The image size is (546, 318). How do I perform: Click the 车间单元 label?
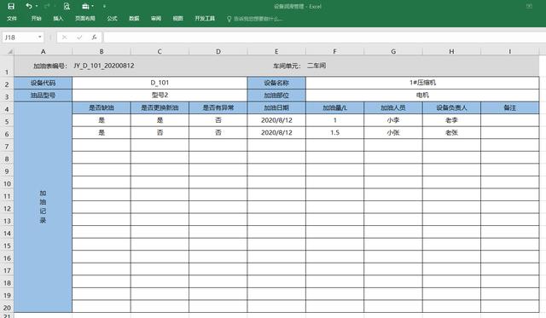click(x=287, y=66)
